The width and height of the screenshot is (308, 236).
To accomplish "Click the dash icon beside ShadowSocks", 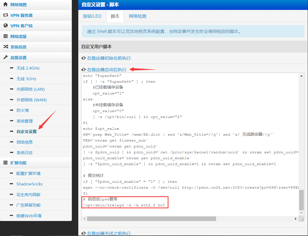I will pos(12,184).
